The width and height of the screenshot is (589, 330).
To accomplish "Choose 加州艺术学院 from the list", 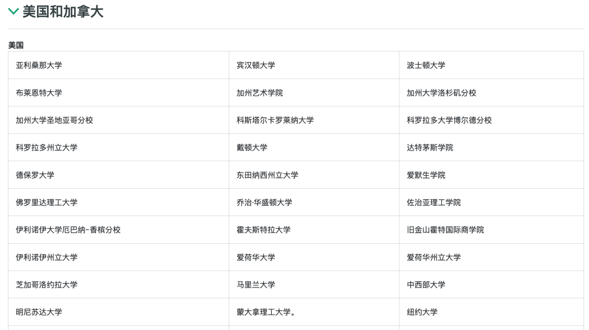I will [x=260, y=93].
